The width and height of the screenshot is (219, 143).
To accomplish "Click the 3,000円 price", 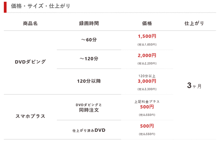I will point(147,81).
